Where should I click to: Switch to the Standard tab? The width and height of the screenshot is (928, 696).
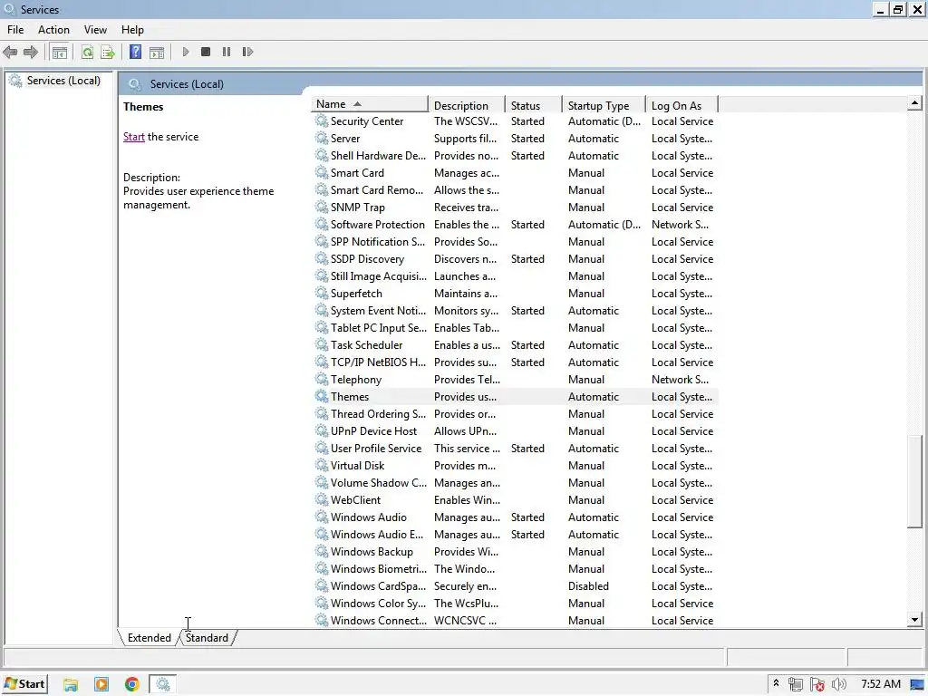[x=207, y=637]
